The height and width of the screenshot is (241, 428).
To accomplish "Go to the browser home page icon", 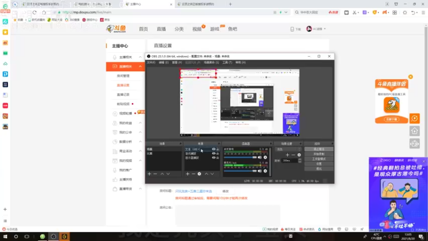I will pos(44,12).
